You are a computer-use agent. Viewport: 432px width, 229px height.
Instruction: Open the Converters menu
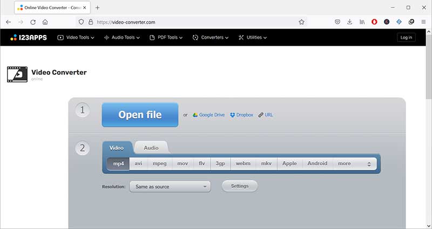211,37
